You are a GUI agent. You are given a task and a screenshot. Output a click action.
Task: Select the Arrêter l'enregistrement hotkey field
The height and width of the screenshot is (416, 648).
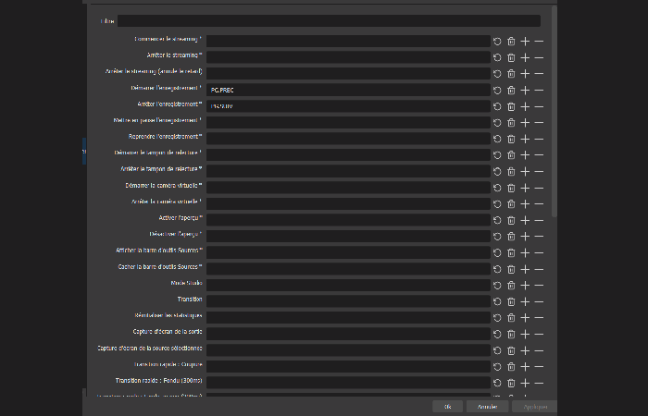[348, 106]
